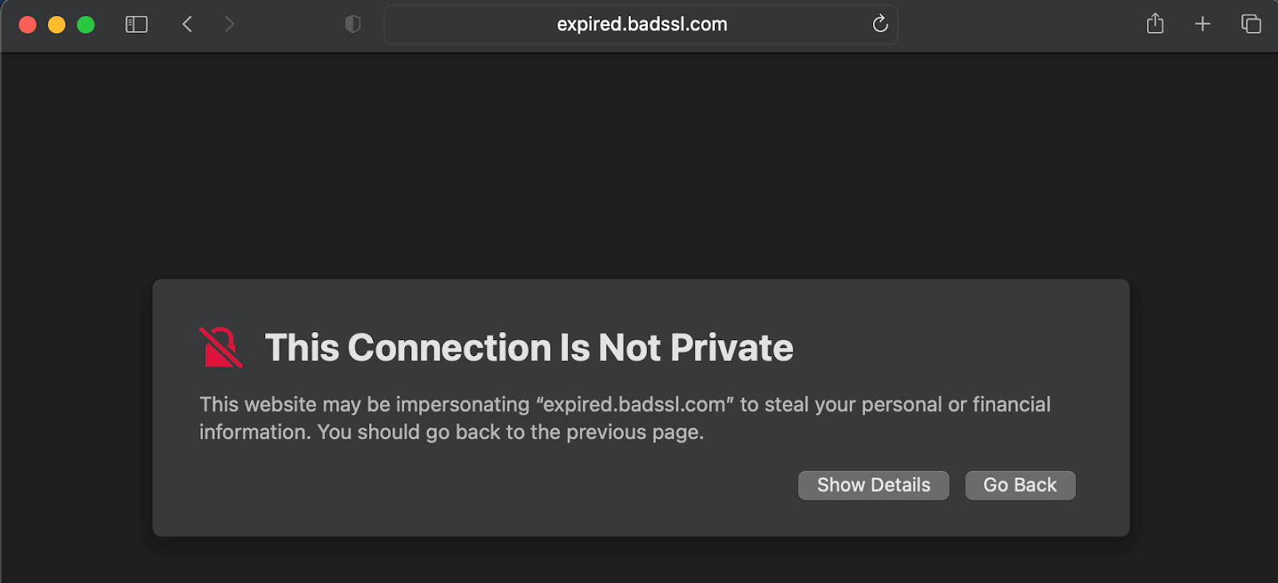Image resolution: width=1278 pixels, height=583 pixels.
Task: Click the forward navigation arrow
Action: click(229, 24)
